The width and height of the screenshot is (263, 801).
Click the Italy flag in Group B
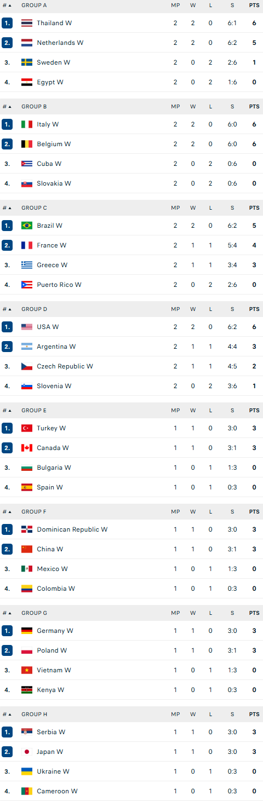click(27, 124)
